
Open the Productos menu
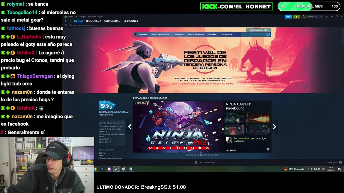click(92, 17)
